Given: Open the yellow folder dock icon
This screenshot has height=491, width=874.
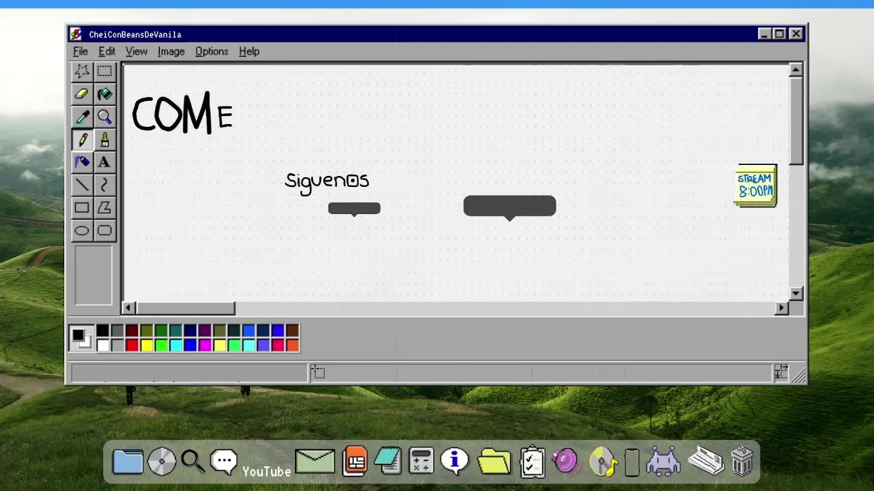Looking at the screenshot, I should click(x=494, y=462).
